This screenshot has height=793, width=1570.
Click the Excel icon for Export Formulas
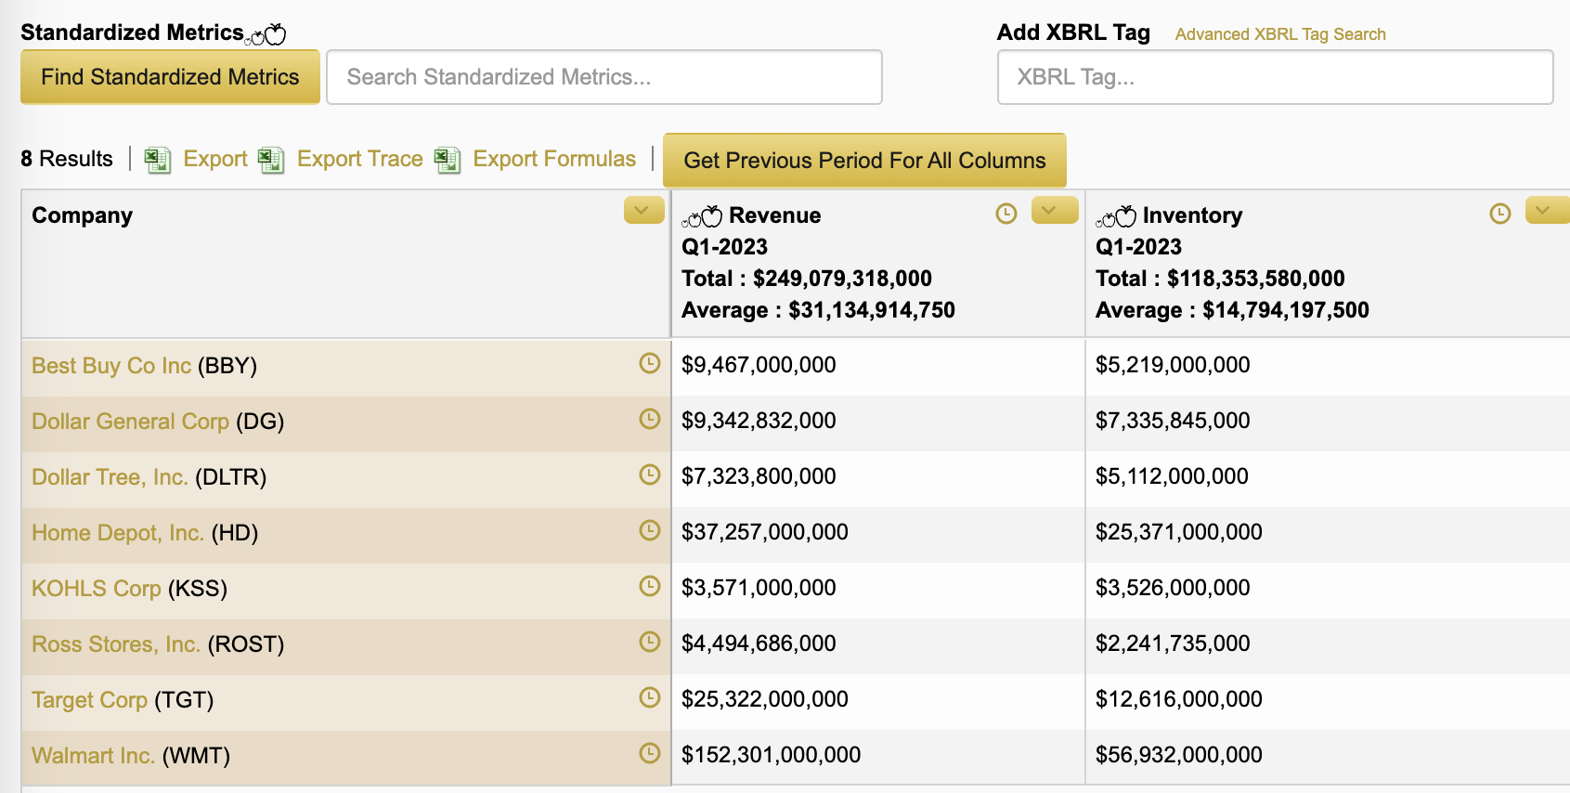click(448, 160)
